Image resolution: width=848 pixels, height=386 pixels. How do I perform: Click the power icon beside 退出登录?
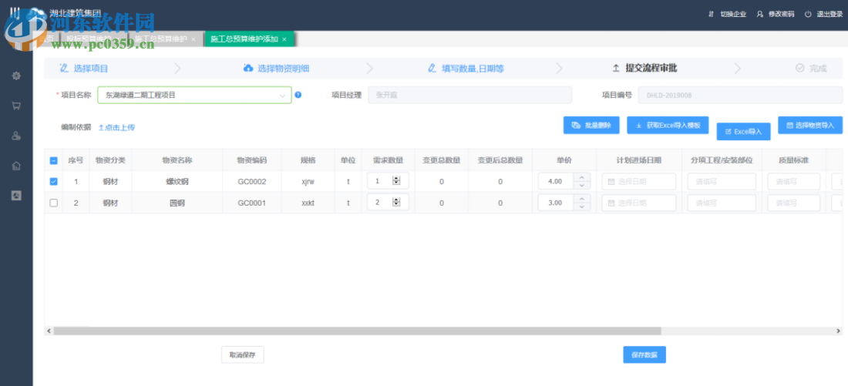click(x=807, y=14)
